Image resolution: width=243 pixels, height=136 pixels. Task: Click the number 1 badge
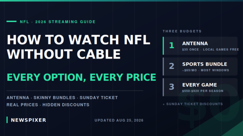(172, 45)
